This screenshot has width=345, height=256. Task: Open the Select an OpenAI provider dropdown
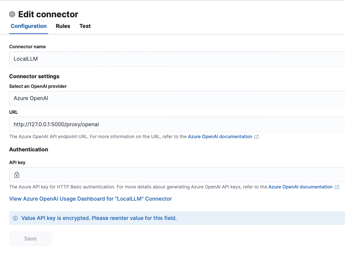pos(178,99)
